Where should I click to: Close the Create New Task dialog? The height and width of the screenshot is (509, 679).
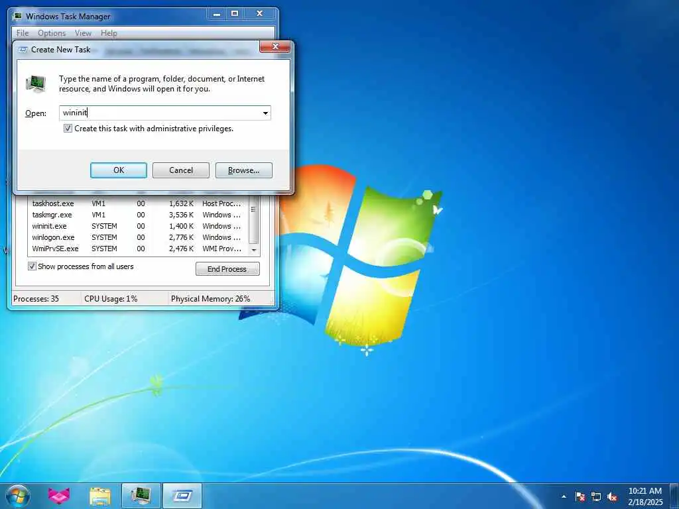click(275, 47)
